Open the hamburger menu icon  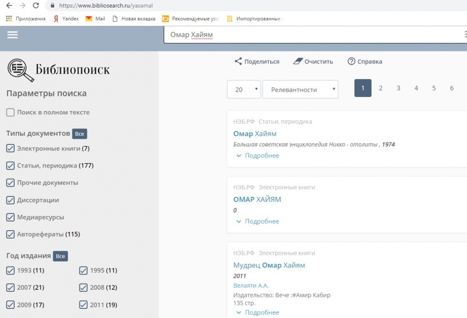tap(13, 35)
